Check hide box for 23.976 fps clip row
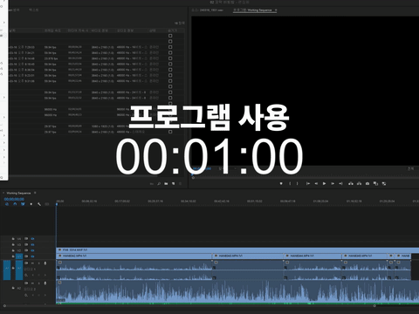 pyautogui.click(x=170, y=58)
